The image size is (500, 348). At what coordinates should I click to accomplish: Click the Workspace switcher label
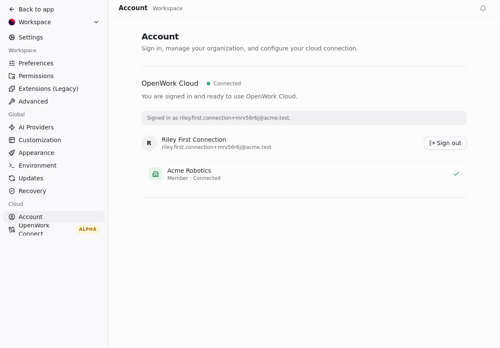(x=35, y=22)
